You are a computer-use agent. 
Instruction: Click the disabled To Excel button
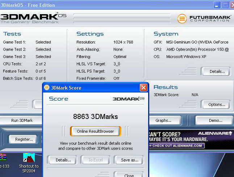pos(96,160)
